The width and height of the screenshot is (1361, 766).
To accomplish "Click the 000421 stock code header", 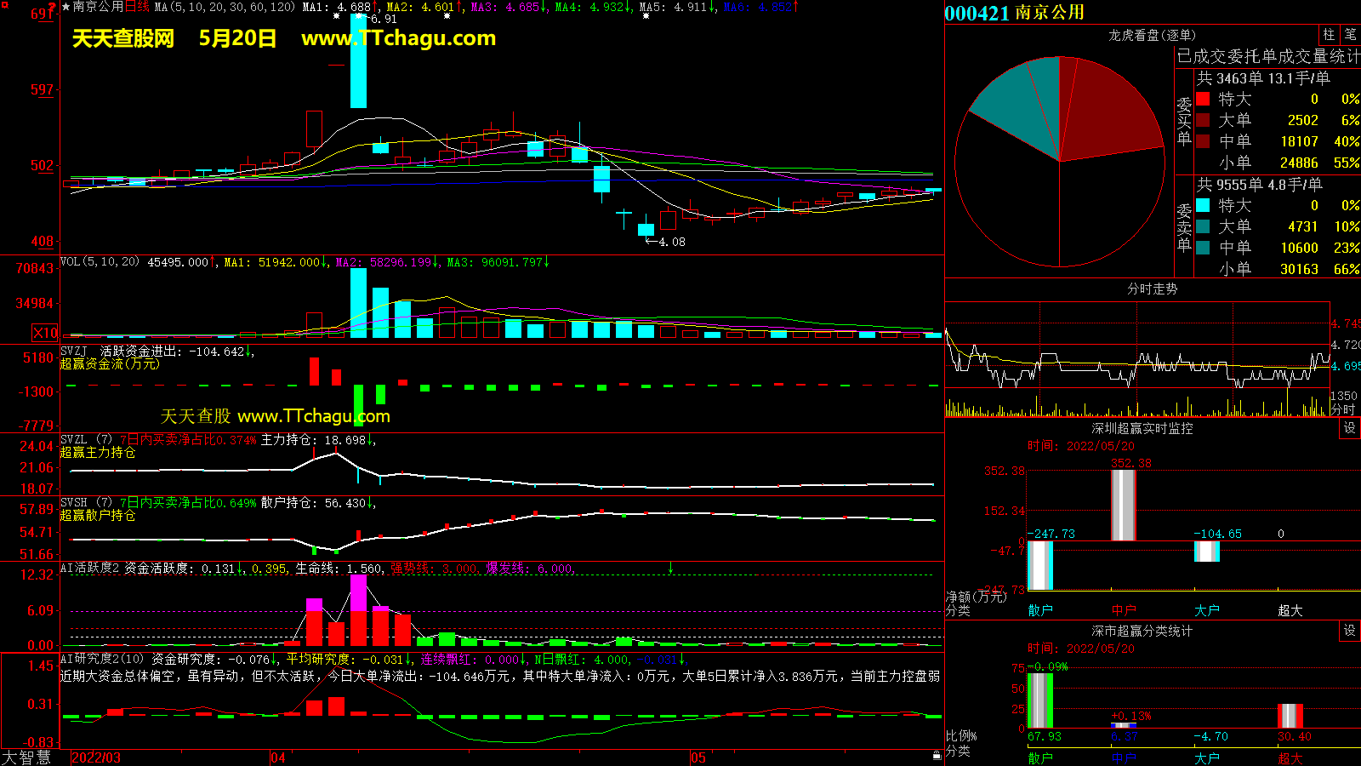I will [977, 13].
